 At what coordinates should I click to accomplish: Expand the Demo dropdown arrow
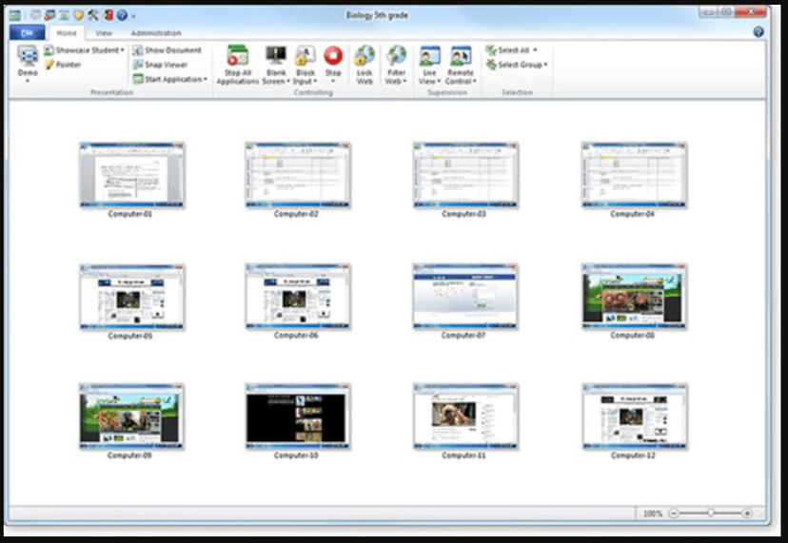(28, 81)
